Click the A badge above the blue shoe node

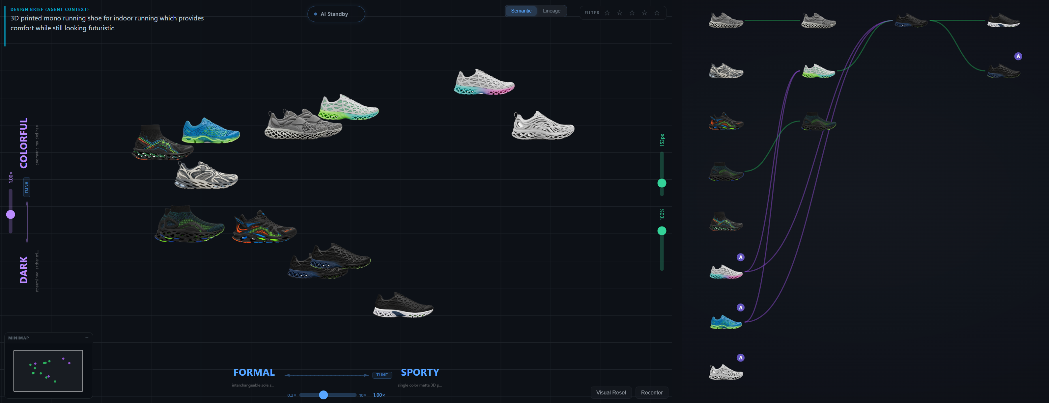[740, 308]
